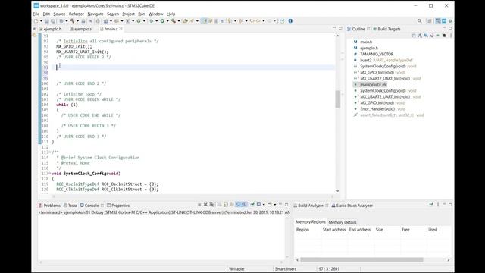Click the Region column header
This screenshot has height=273, width=485.
302,230
